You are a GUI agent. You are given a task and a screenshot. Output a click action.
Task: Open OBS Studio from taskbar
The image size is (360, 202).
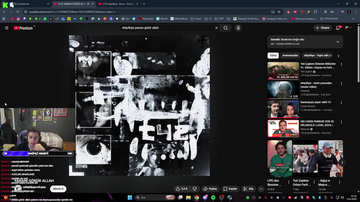221,198
